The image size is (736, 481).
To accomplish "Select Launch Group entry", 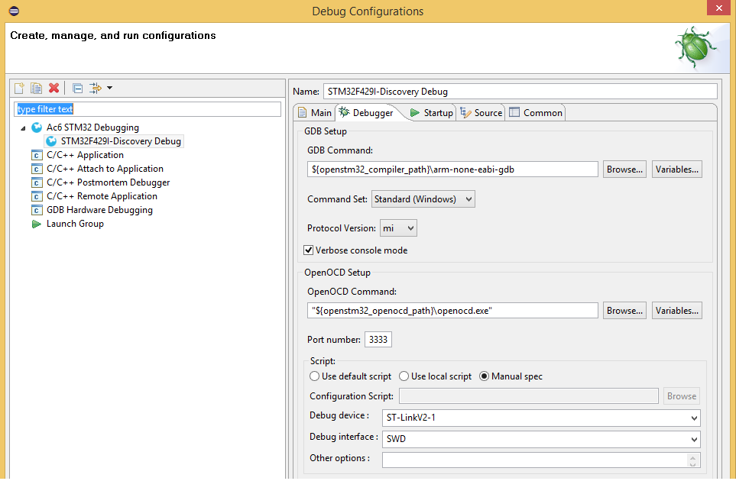I will point(75,224).
